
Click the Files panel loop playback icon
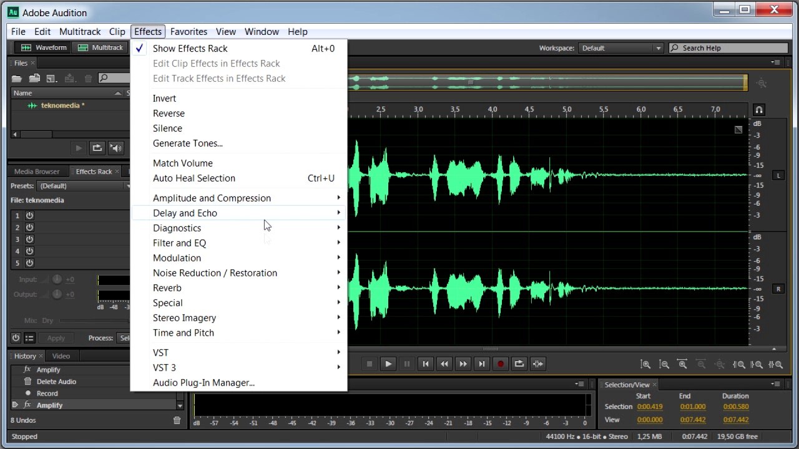point(97,148)
